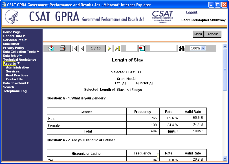Click the page number input field

tap(131, 48)
